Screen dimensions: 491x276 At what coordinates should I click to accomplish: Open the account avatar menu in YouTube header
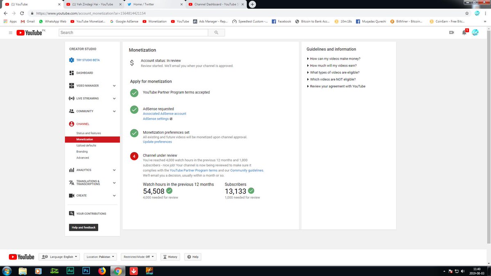coord(475,32)
